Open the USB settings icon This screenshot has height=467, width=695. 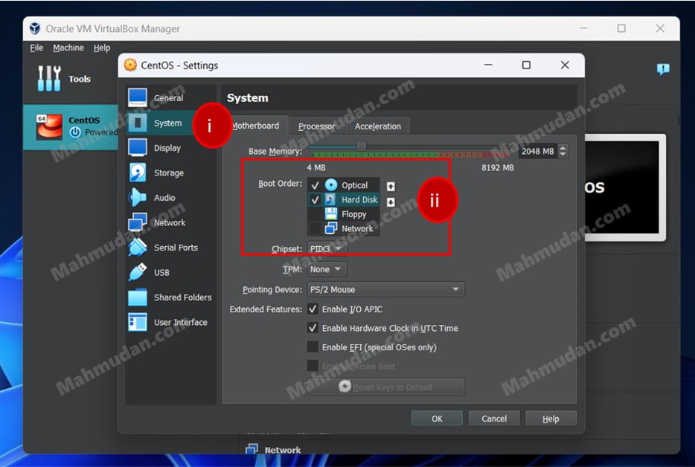coord(138,272)
